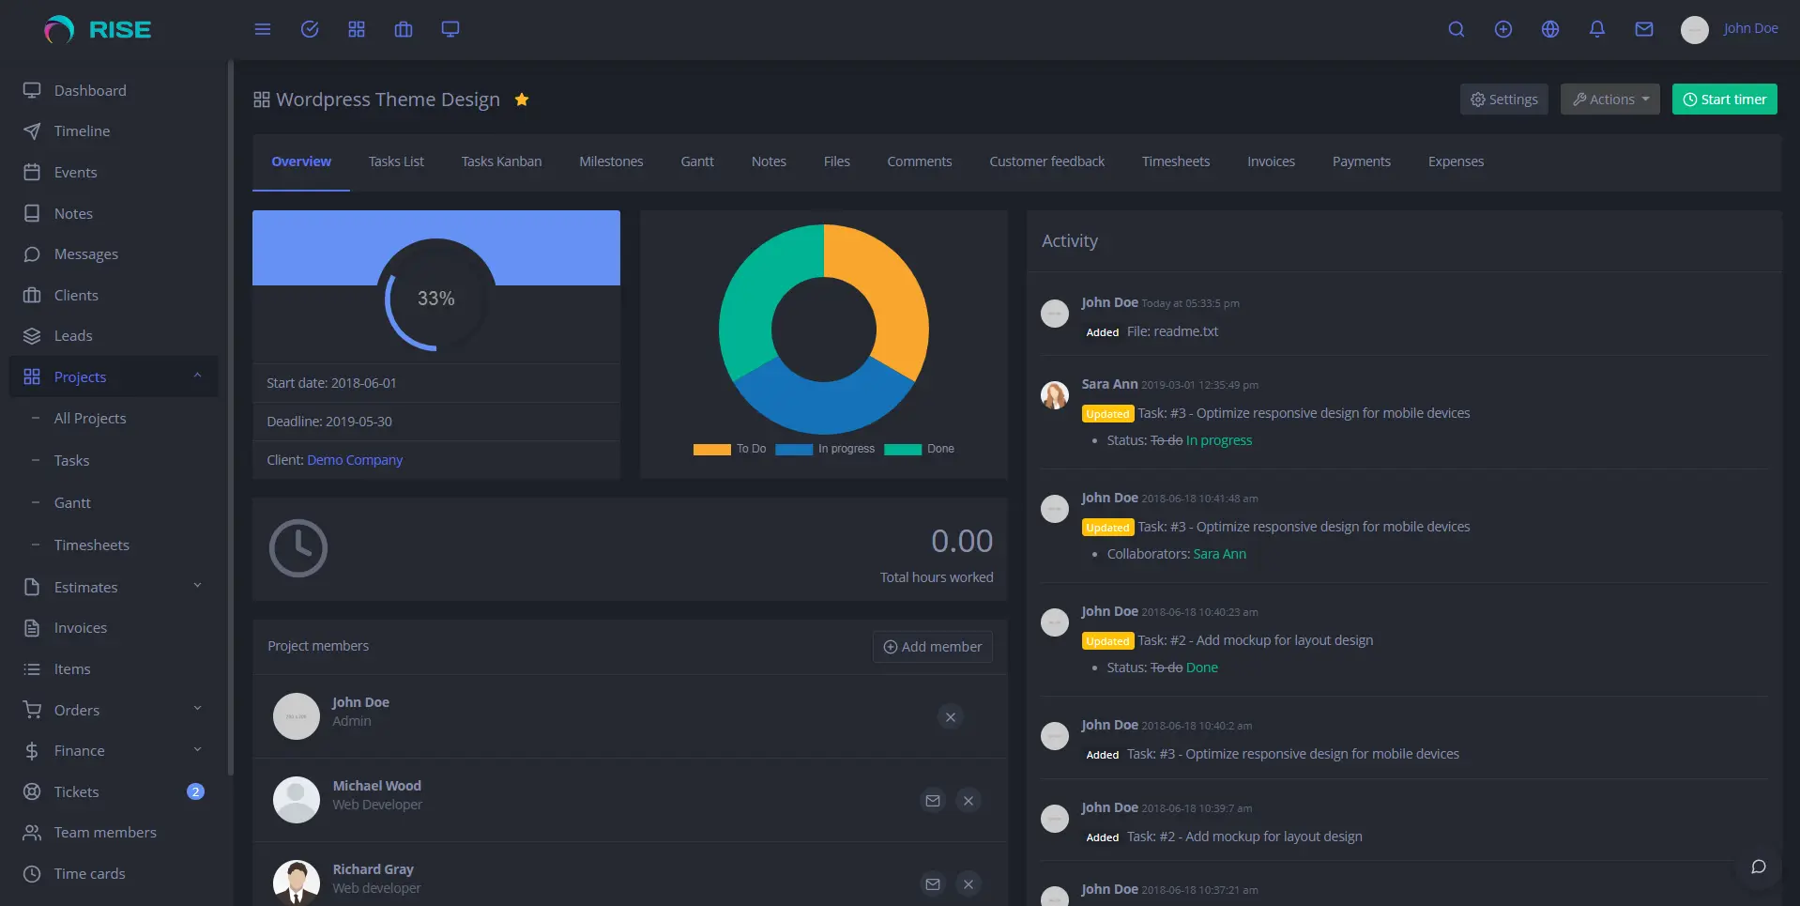Send message to Michael Wood via envelope icon

tap(932, 801)
